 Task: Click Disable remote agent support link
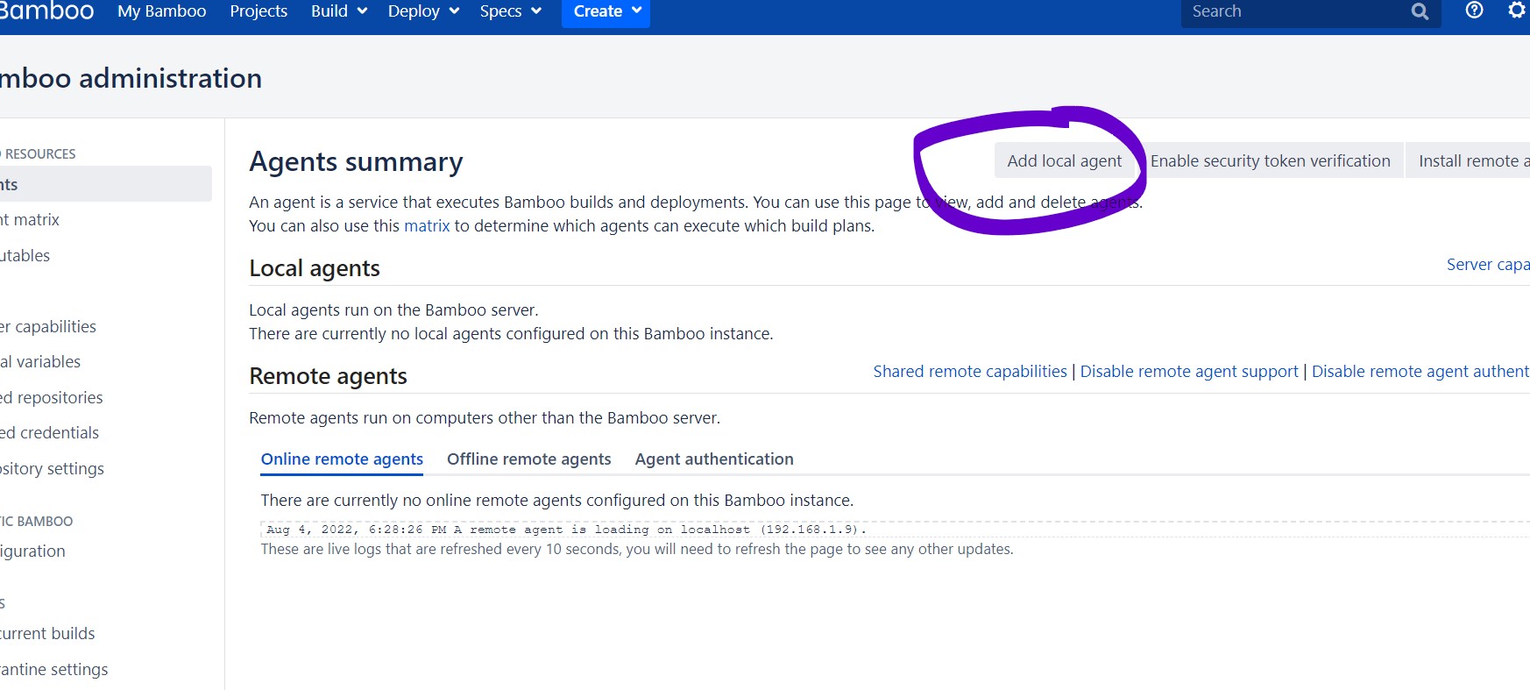click(1189, 371)
